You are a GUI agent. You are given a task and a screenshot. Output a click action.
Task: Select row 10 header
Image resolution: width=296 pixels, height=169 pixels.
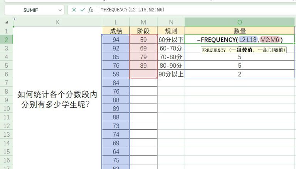pyautogui.click(x=7, y=109)
